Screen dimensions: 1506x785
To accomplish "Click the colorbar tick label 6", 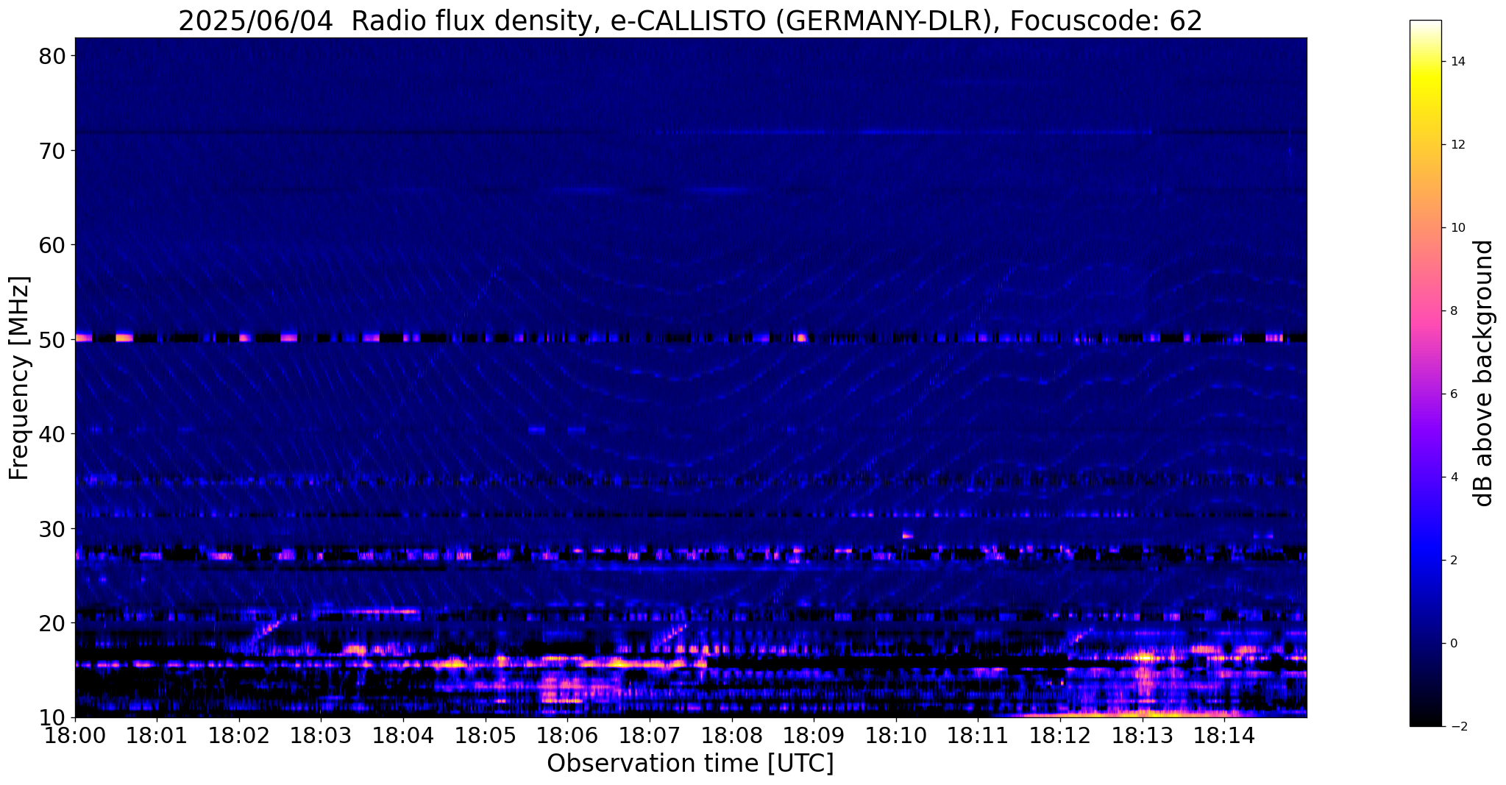I will (x=1453, y=394).
